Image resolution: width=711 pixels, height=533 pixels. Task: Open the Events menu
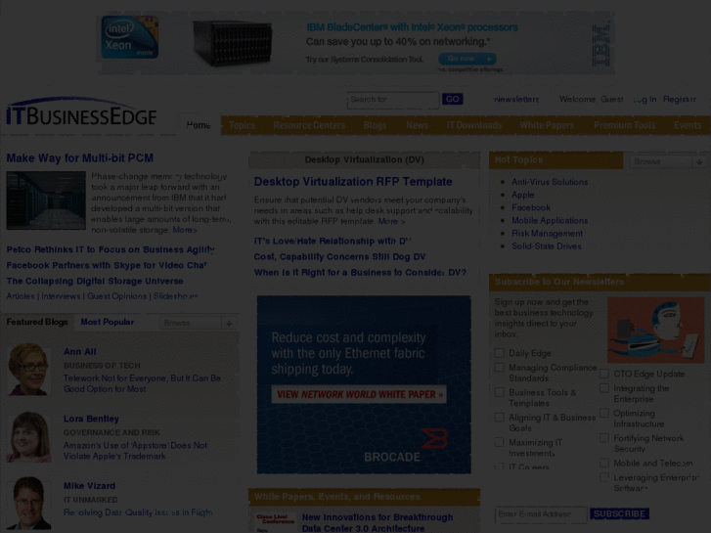click(x=688, y=125)
